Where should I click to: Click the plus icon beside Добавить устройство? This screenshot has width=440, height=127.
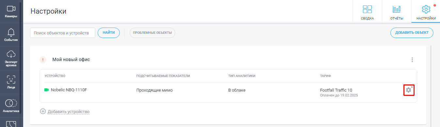pyautogui.click(x=43, y=111)
